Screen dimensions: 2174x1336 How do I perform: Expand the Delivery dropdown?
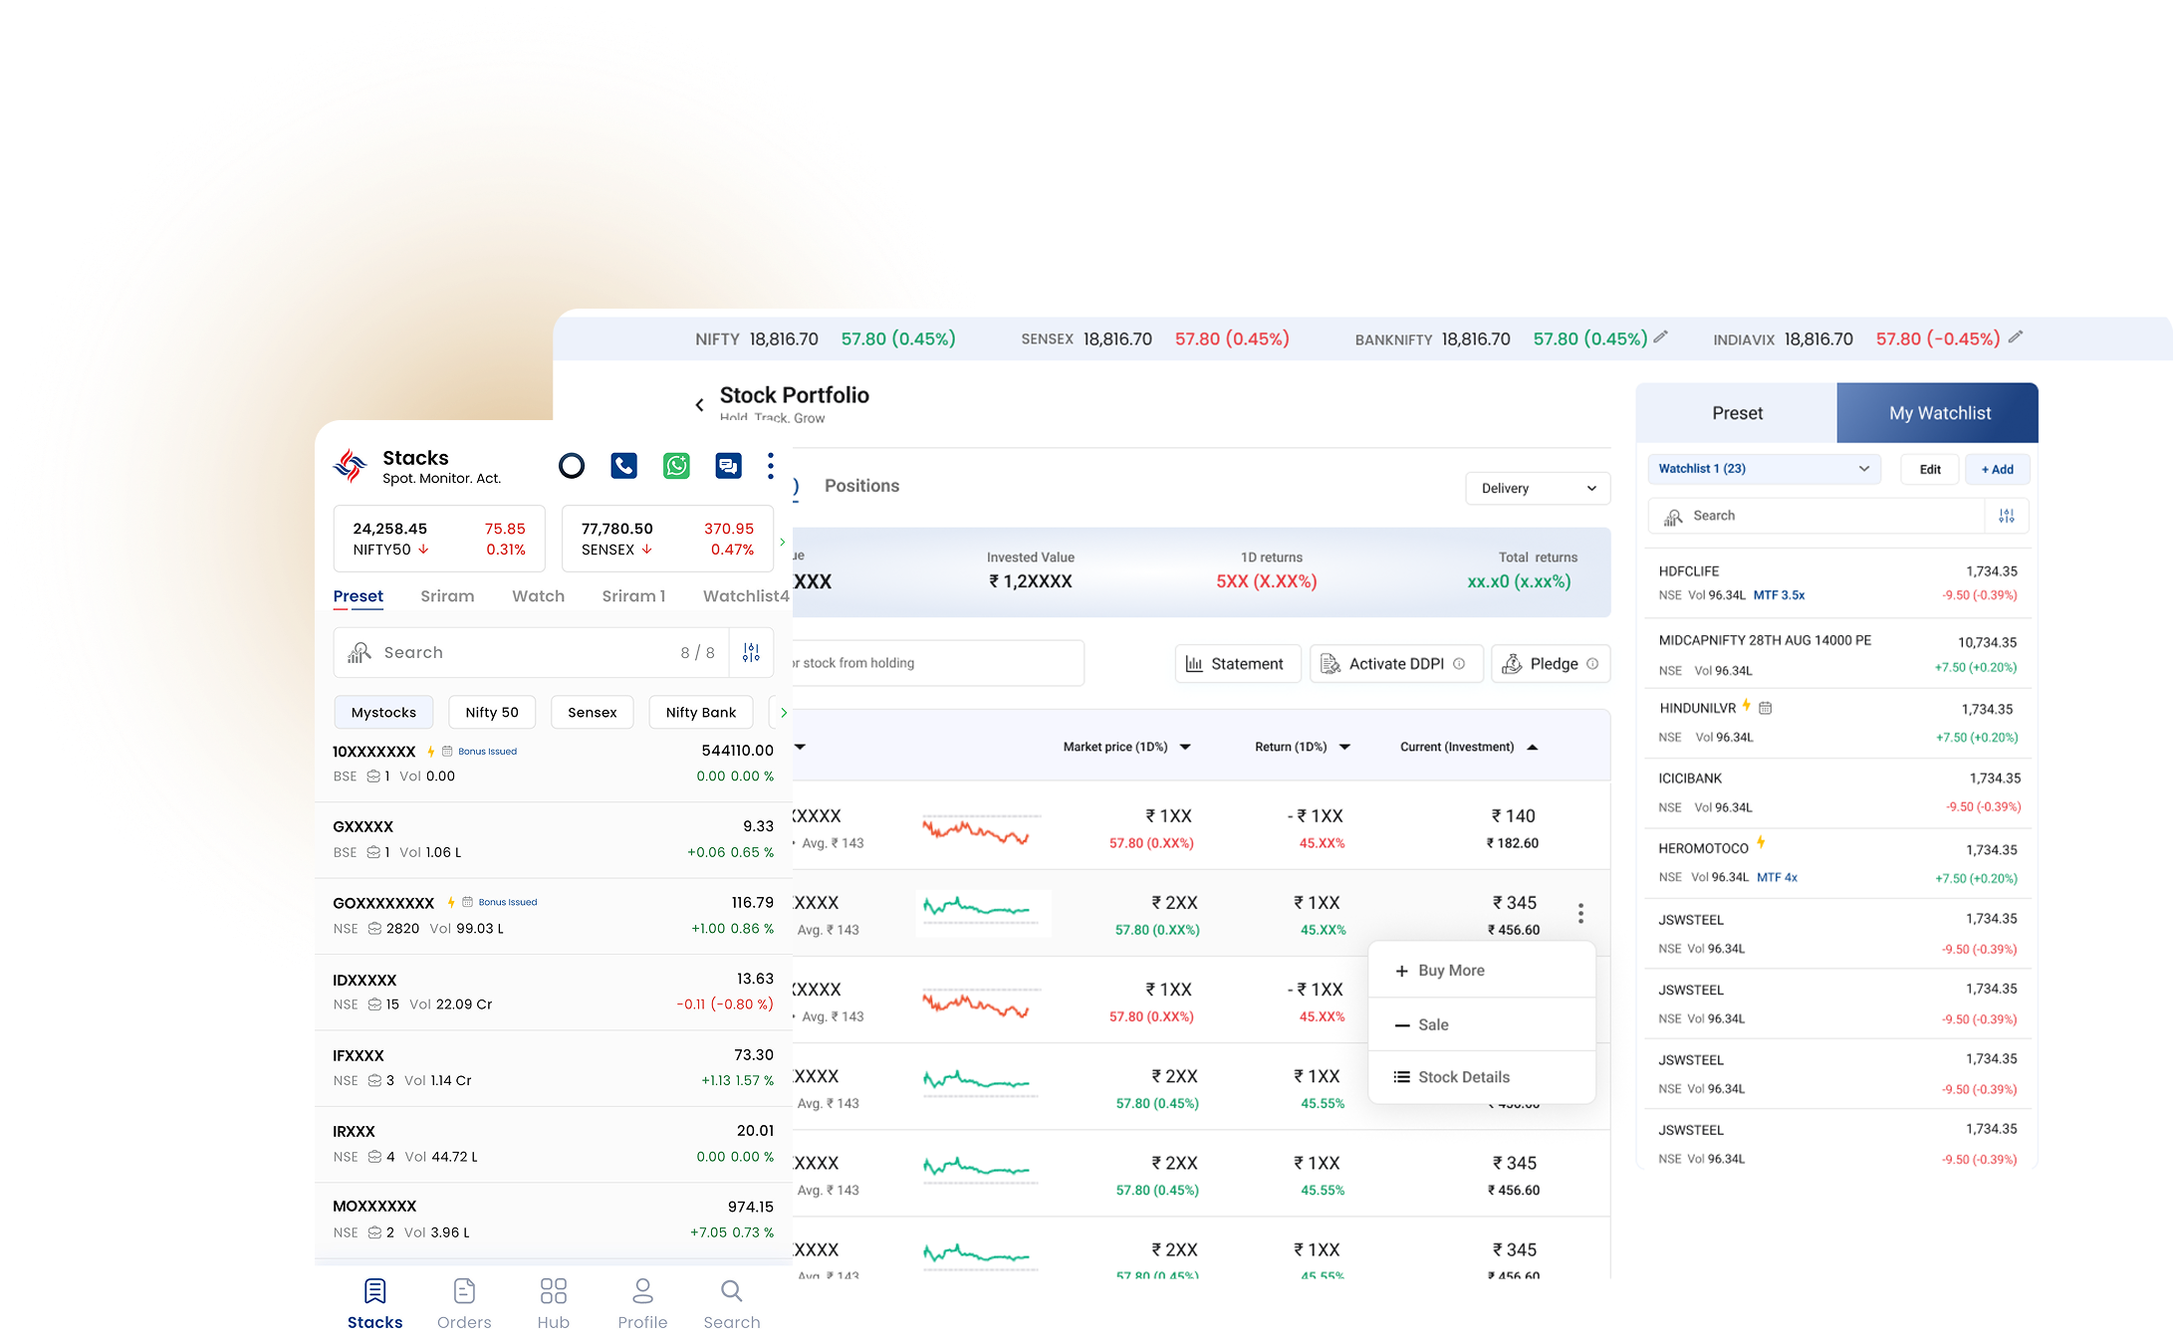click(1538, 488)
